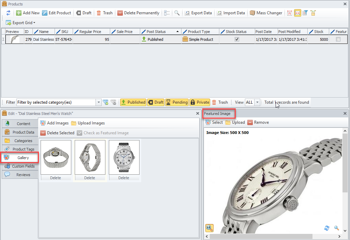Click Add New product button
The height and width of the screenshot is (240, 350).
pyautogui.click(x=28, y=13)
